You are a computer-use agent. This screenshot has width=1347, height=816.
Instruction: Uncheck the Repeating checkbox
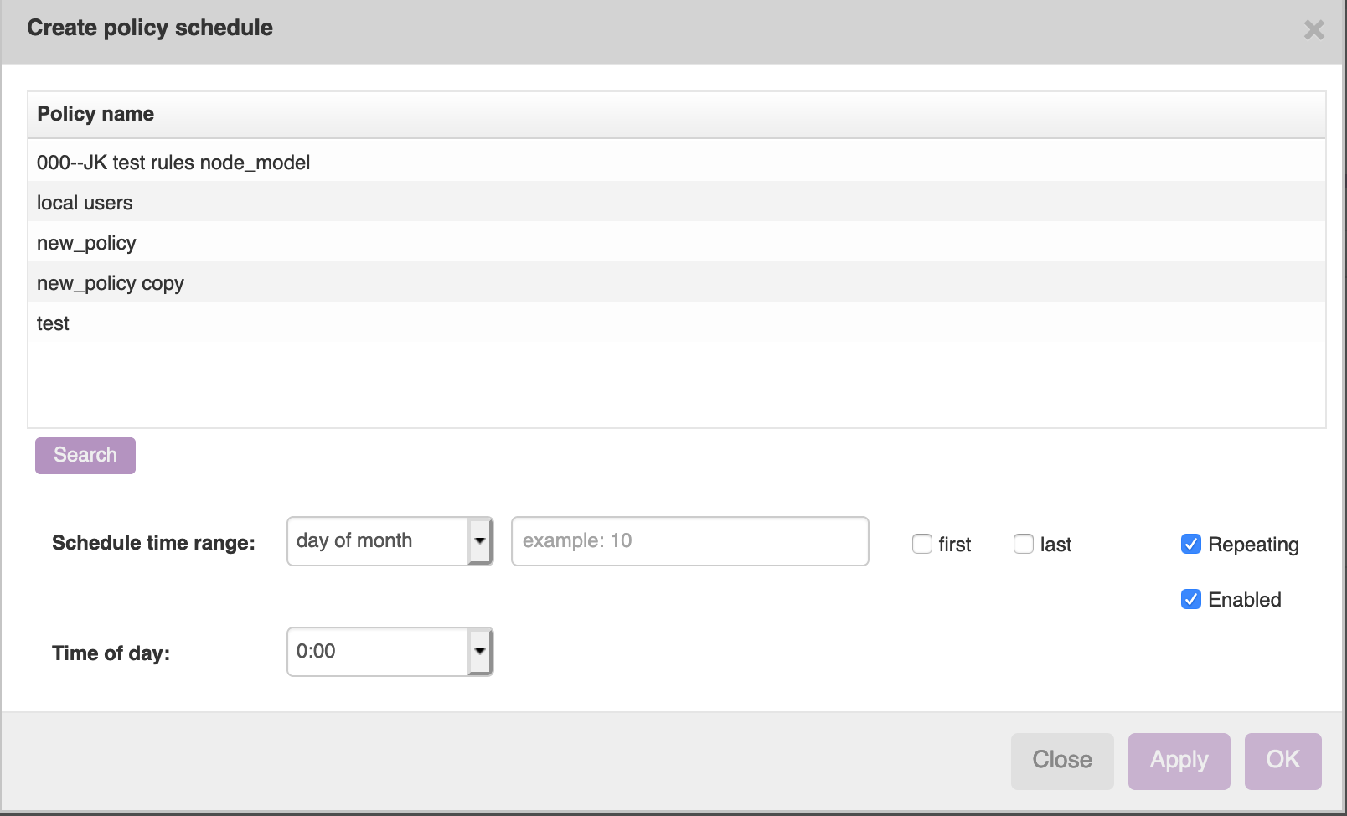click(x=1191, y=545)
